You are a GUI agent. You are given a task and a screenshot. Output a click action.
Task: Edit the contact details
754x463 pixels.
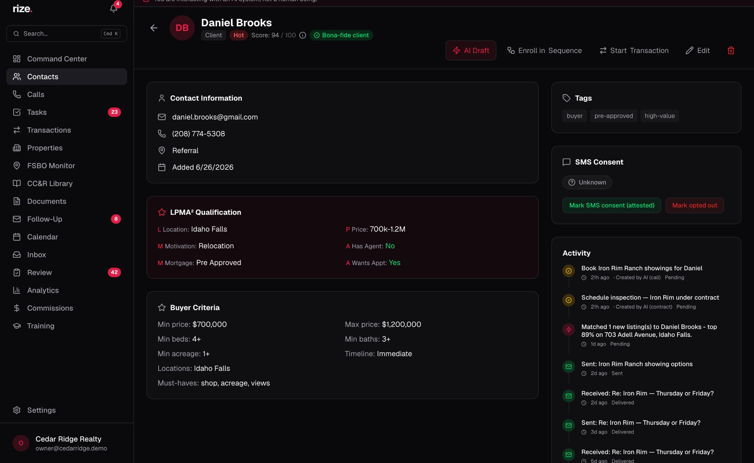point(697,51)
